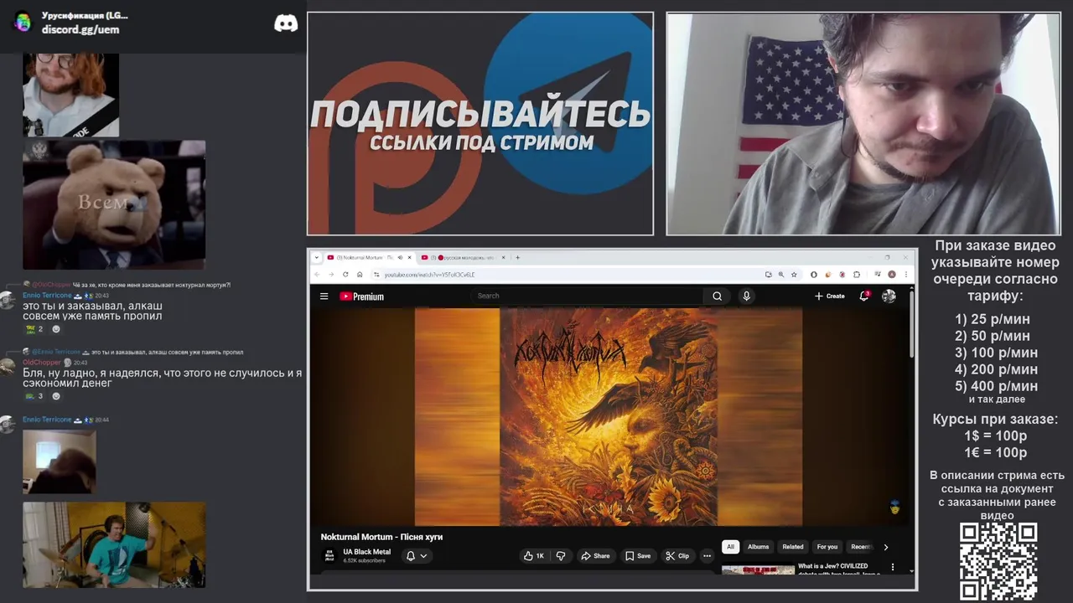Click the UA Black Metal channel avatar
This screenshot has height=603, width=1073.
tap(329, 555)
